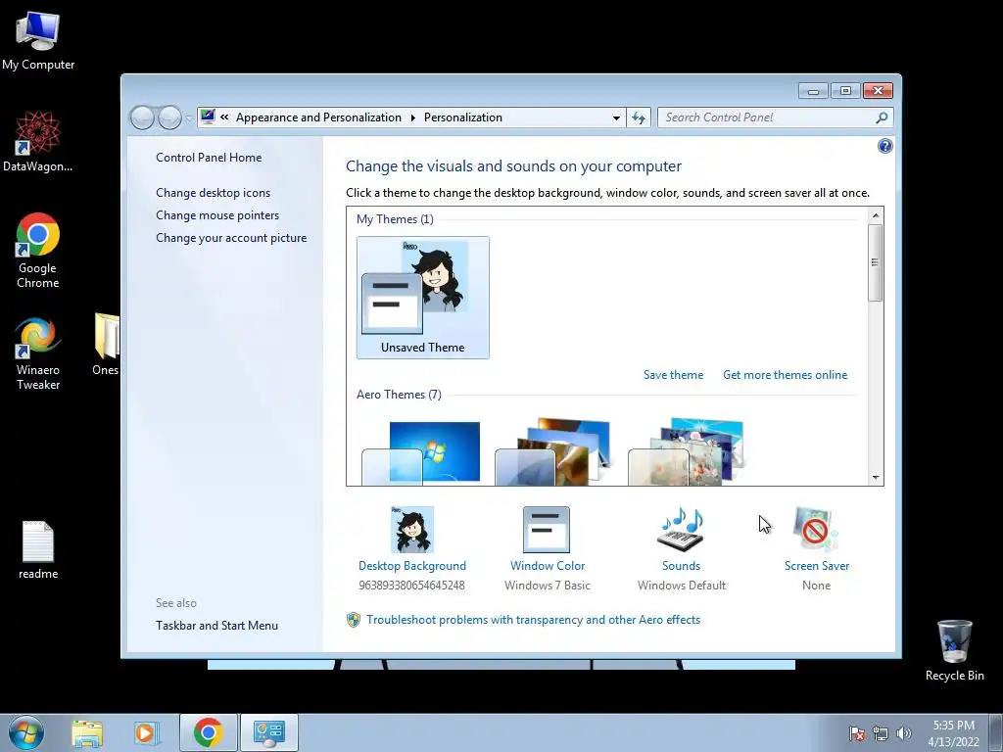The image size is (1003, 752).
Task: Click the volume speaker tray icon
Action: coord(904,733)
